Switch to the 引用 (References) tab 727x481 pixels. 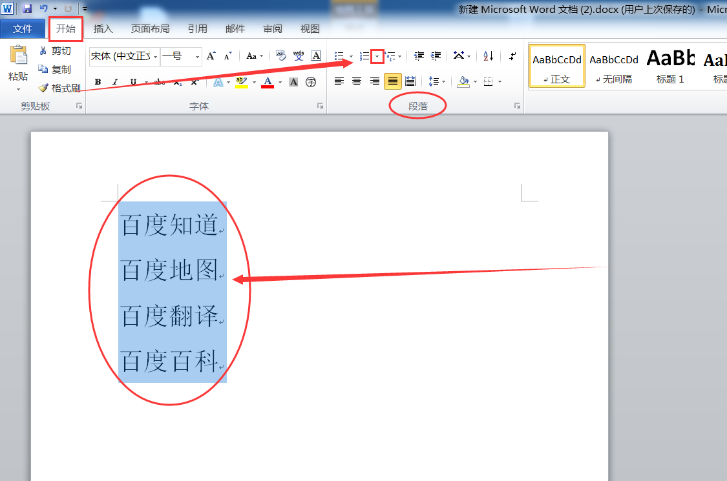pos(198,28)
